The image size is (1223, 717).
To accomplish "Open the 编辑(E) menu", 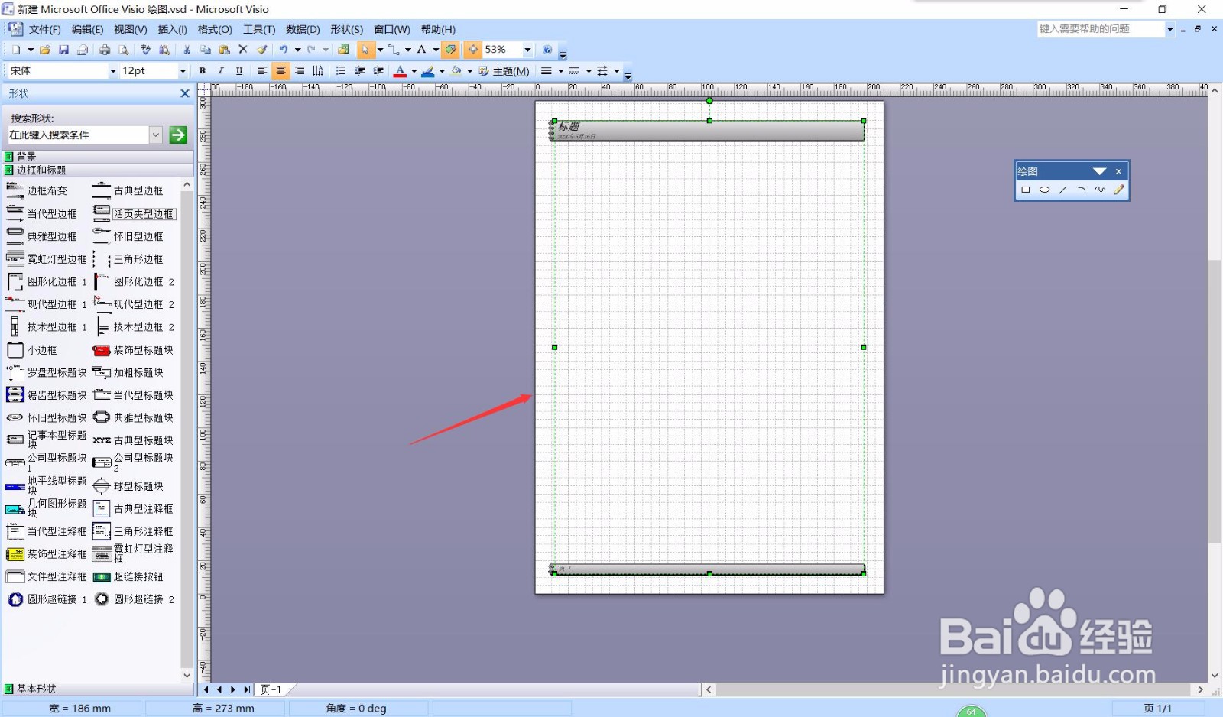I will 87,30.
